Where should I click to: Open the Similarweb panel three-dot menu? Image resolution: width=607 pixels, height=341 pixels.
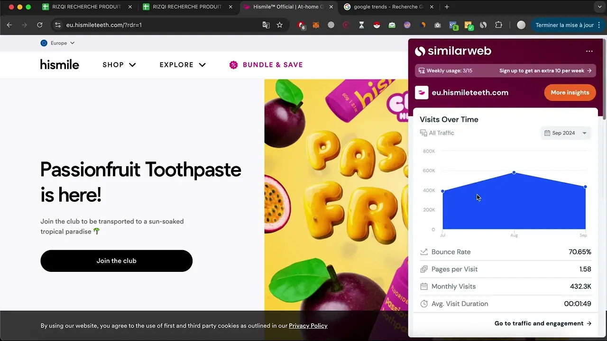click(589, 51)
